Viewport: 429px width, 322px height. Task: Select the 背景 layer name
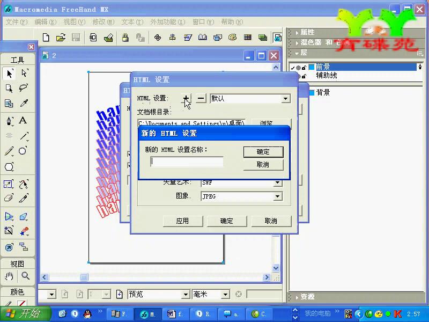pyautogui.click(x=323, y=92)
